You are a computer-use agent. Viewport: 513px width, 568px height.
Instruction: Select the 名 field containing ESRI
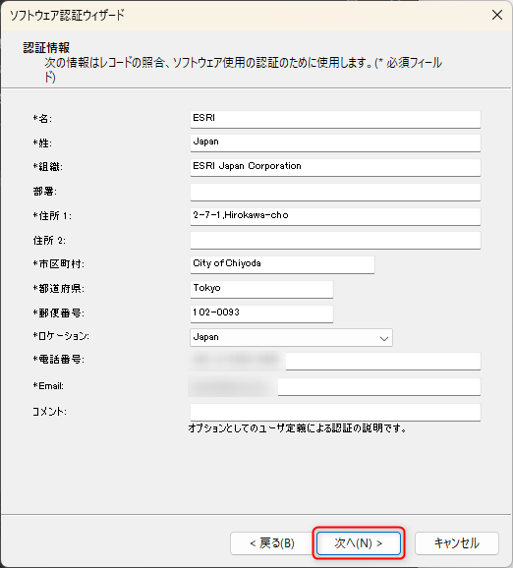point(335,119)
